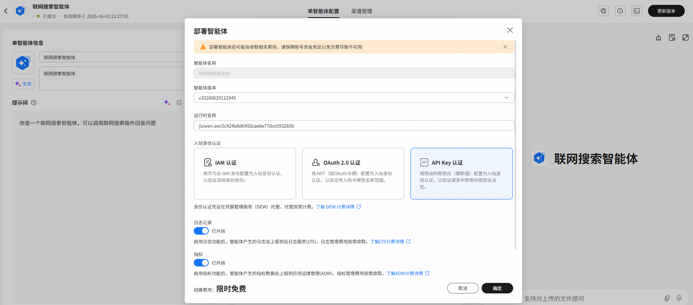The image size is (693, 305).
Task: Click the 已提交 status text
Action: [x=49, y=16]
